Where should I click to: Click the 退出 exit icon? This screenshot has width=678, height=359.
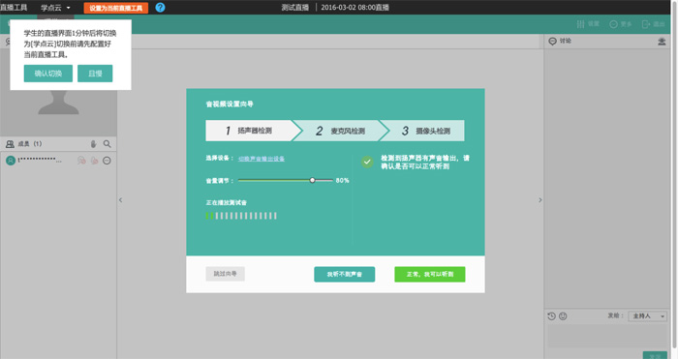coord(646,24)
